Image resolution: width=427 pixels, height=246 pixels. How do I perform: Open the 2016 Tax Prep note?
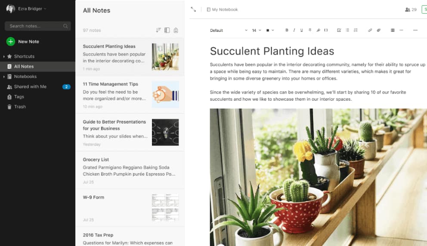[x=130, y=237]
